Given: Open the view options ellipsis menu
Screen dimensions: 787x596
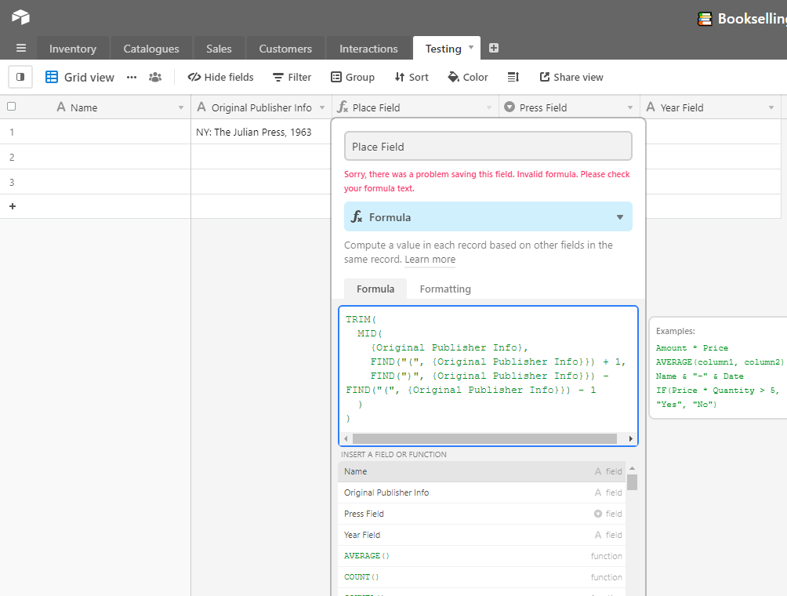Looking at the screenshot, I should (x=132, y=78).
